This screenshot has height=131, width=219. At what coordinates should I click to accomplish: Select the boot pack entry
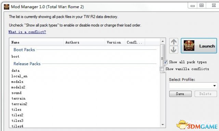15,57
